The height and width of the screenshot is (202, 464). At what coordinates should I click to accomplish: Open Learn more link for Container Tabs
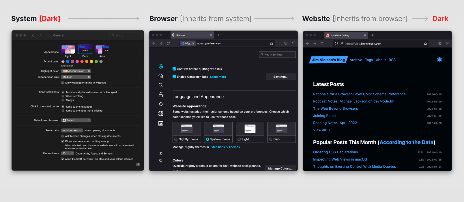[218, 77]
